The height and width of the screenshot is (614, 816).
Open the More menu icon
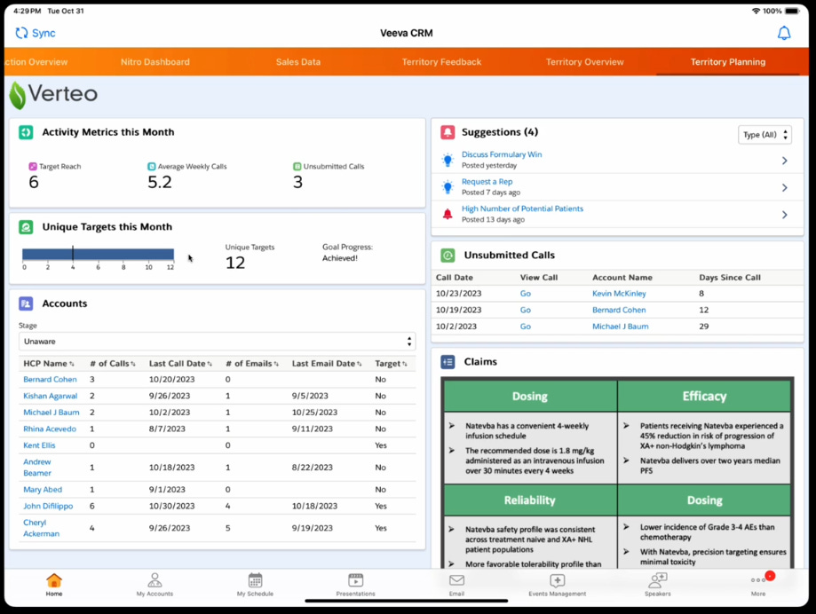coord(757,579)
